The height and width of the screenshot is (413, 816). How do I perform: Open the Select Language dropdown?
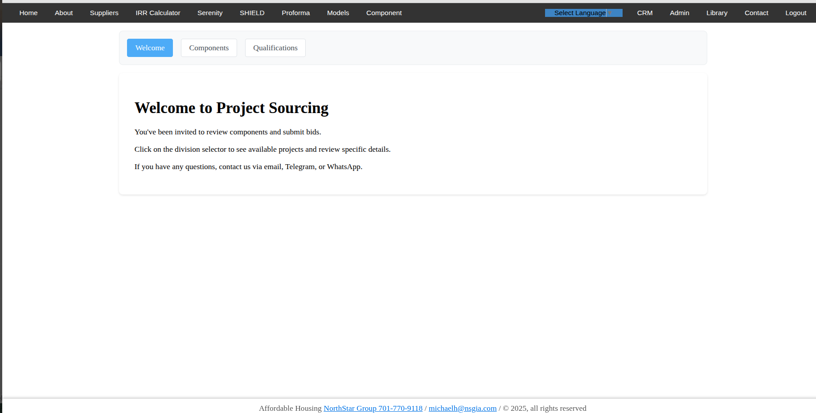[x=579, y=13]
